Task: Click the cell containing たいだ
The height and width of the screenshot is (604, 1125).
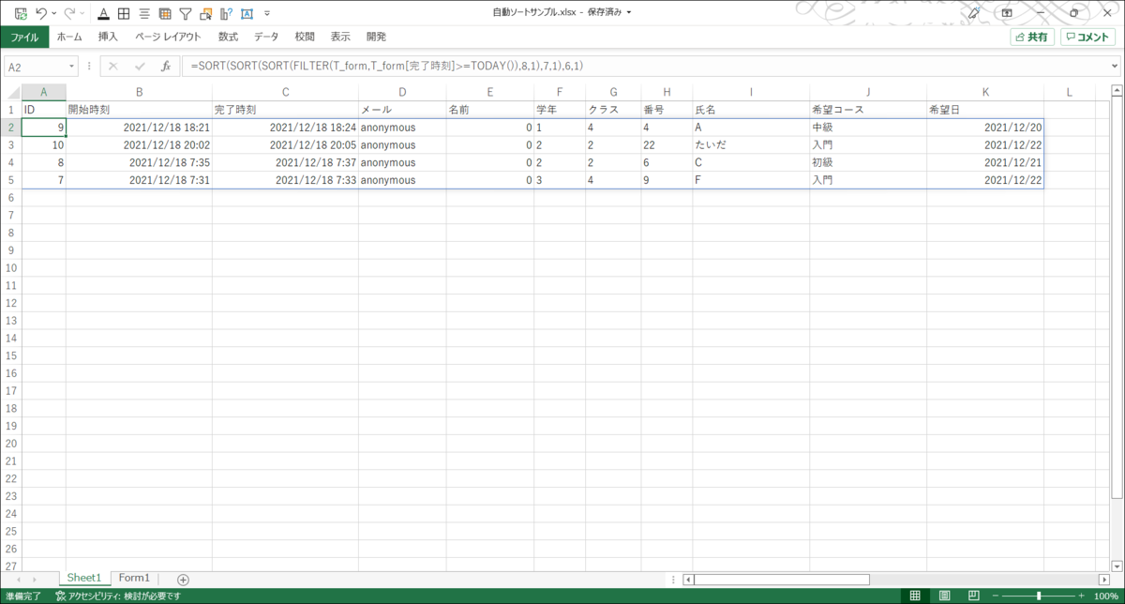Action: [751, 145]
